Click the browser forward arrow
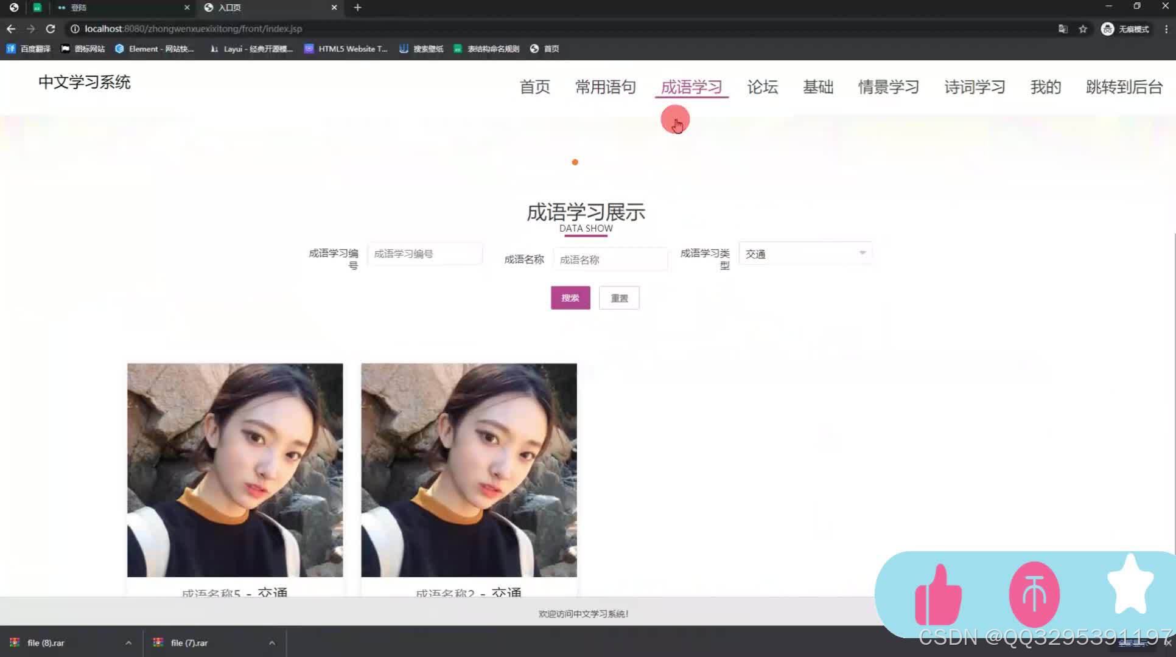The width and height of the screenshot is (1176, 657). click(x=30, y=29)
